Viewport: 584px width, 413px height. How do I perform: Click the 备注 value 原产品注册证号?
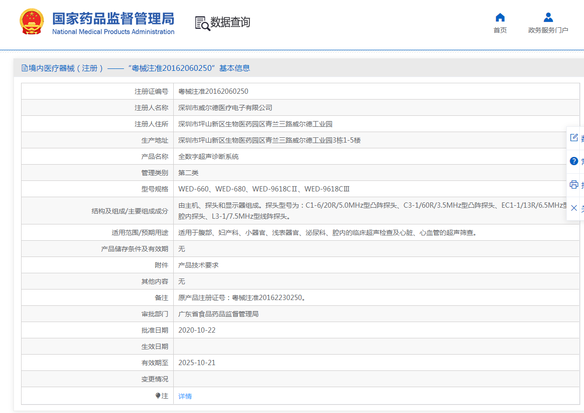[x=242, y=298]
